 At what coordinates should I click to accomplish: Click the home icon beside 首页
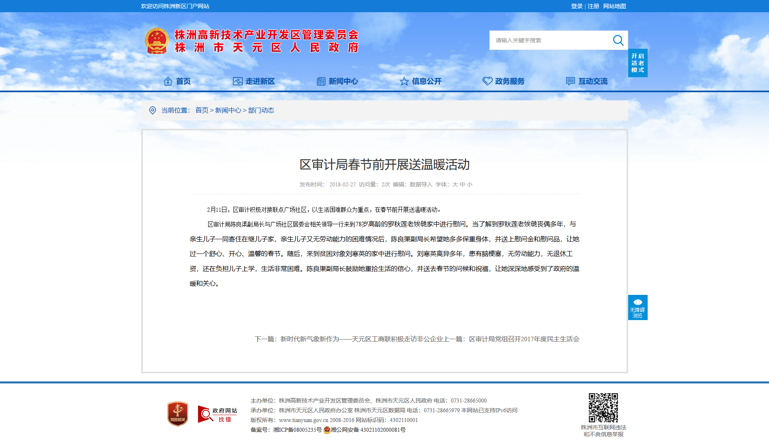(168, 81)
